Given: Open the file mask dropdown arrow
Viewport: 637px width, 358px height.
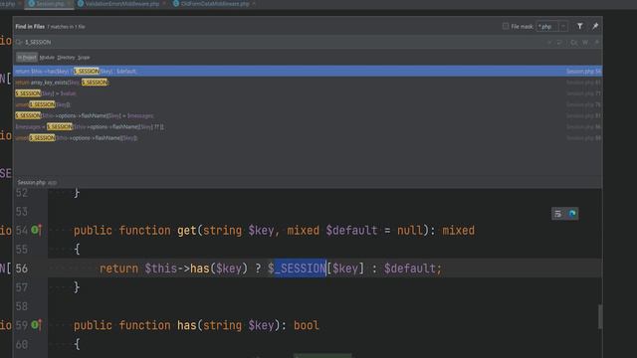Looking at the screenshot, I should tap(563, 27).
